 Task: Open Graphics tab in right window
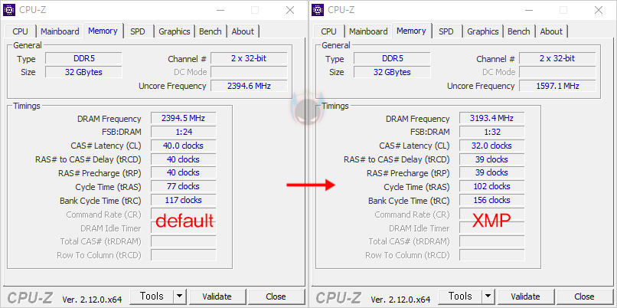pyautogui.click(x=483, y=31)
